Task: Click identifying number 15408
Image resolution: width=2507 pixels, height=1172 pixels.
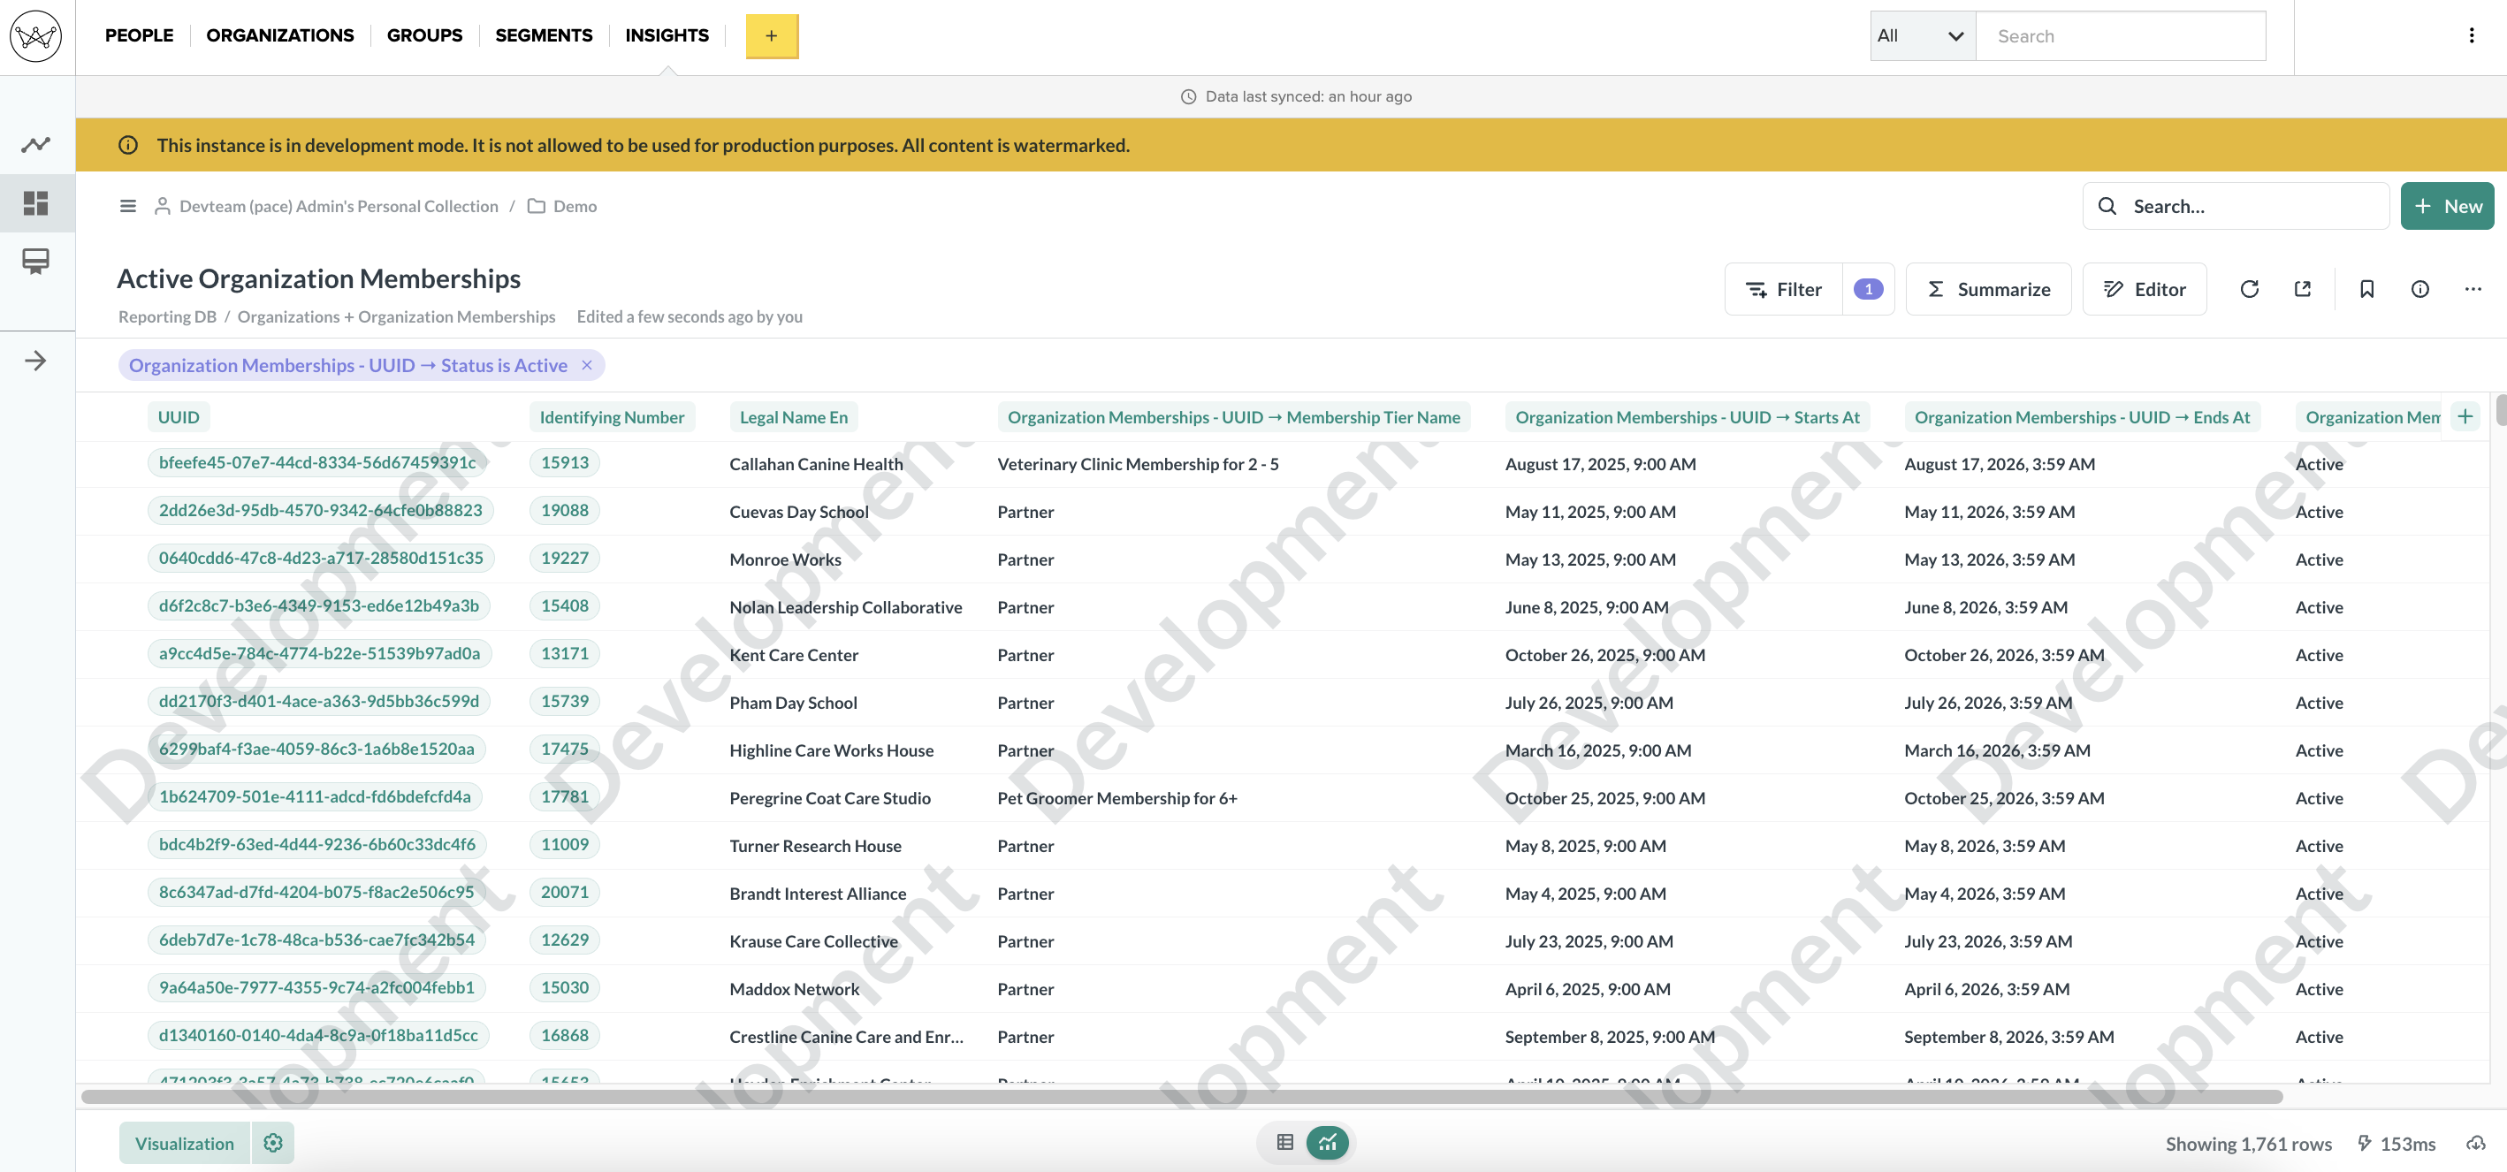Action: point(565,606)
